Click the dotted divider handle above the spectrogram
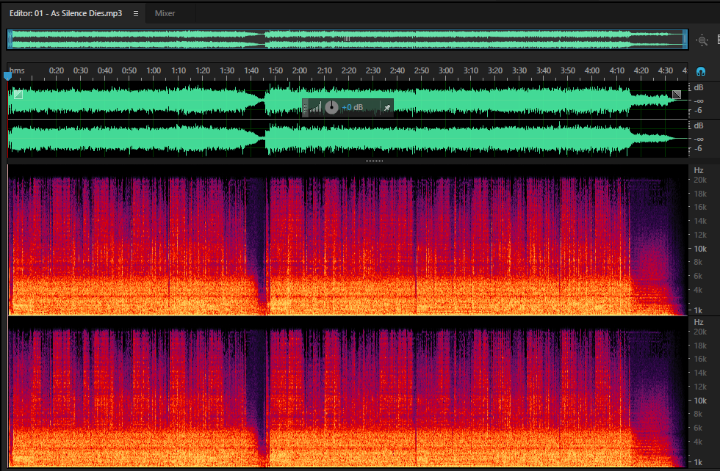 pyautogui.click(x=374, y=161)
